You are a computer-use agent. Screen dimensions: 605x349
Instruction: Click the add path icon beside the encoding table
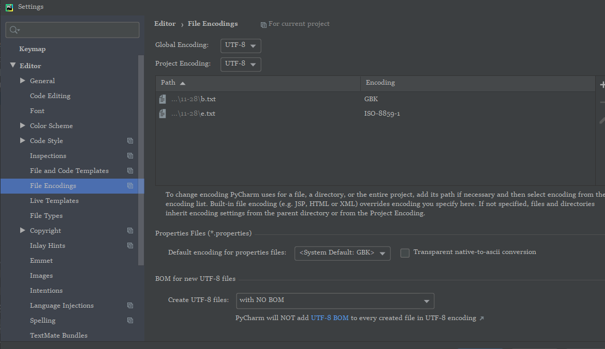pos(602,84)
